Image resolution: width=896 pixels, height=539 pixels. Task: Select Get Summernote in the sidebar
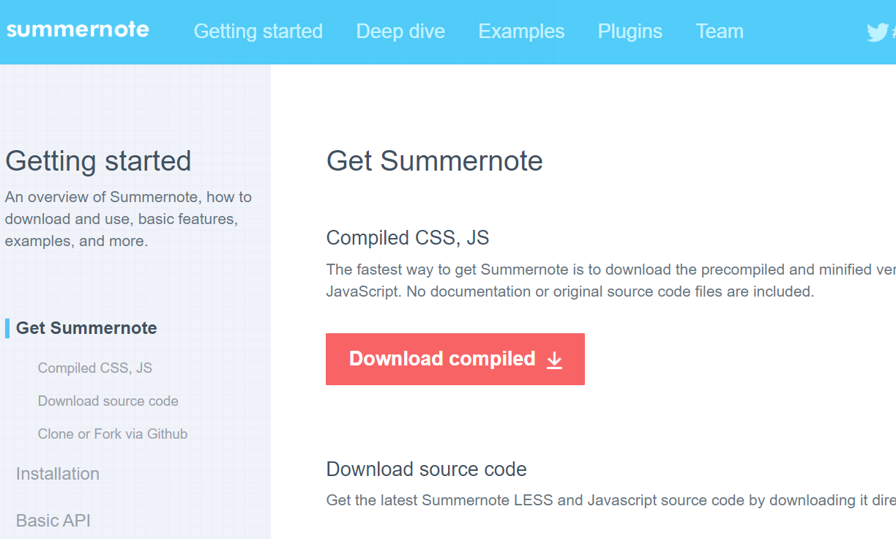click(x=86, y=328)
